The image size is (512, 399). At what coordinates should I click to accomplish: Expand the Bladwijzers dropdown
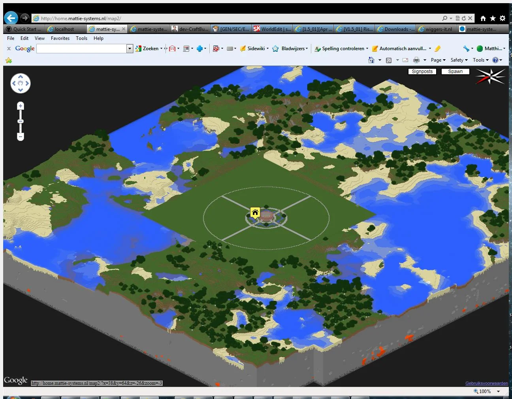pos(307,49)
